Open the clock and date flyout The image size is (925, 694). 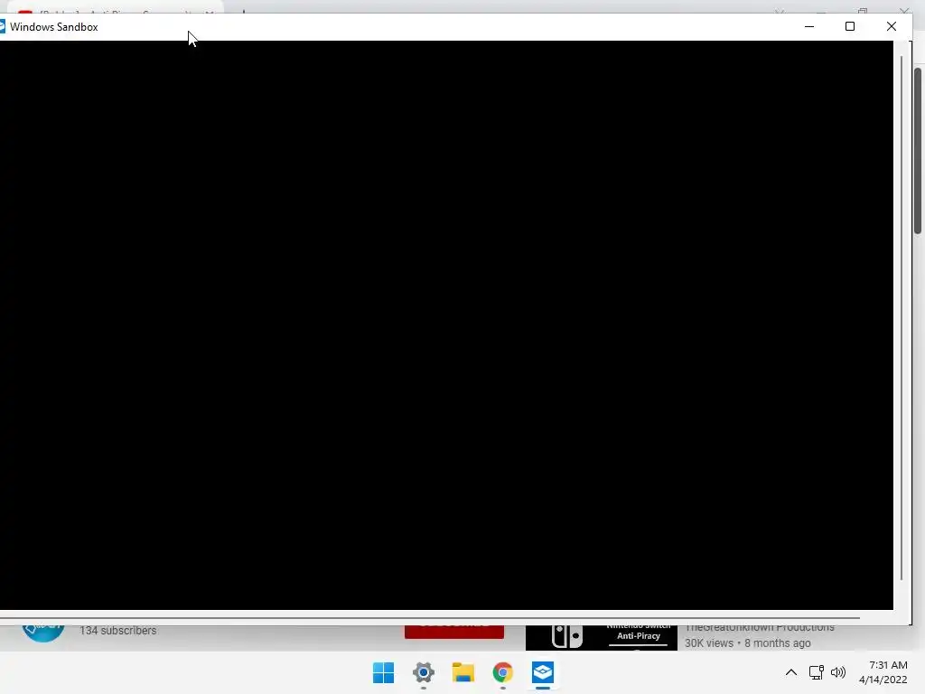coord(883,672)
